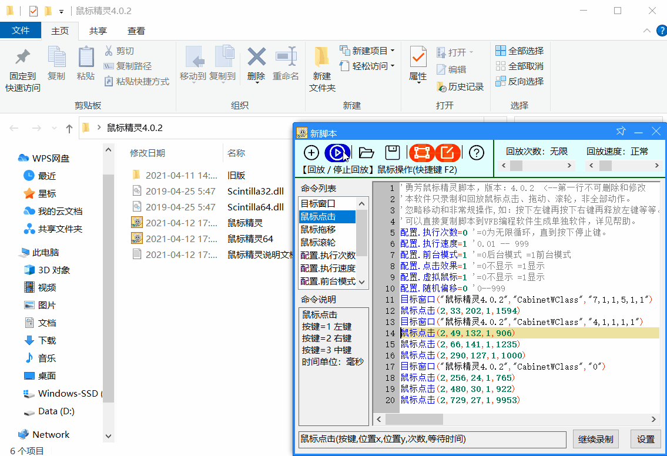This screenshot has width=667, height=456.
Task: Select the Scintilla32.dll file
Action: 256,192
